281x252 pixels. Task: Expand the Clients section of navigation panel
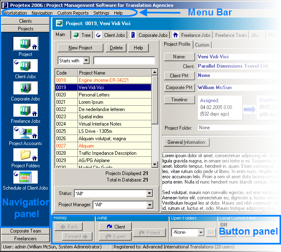pyautogui.click(x=25, y=21)
